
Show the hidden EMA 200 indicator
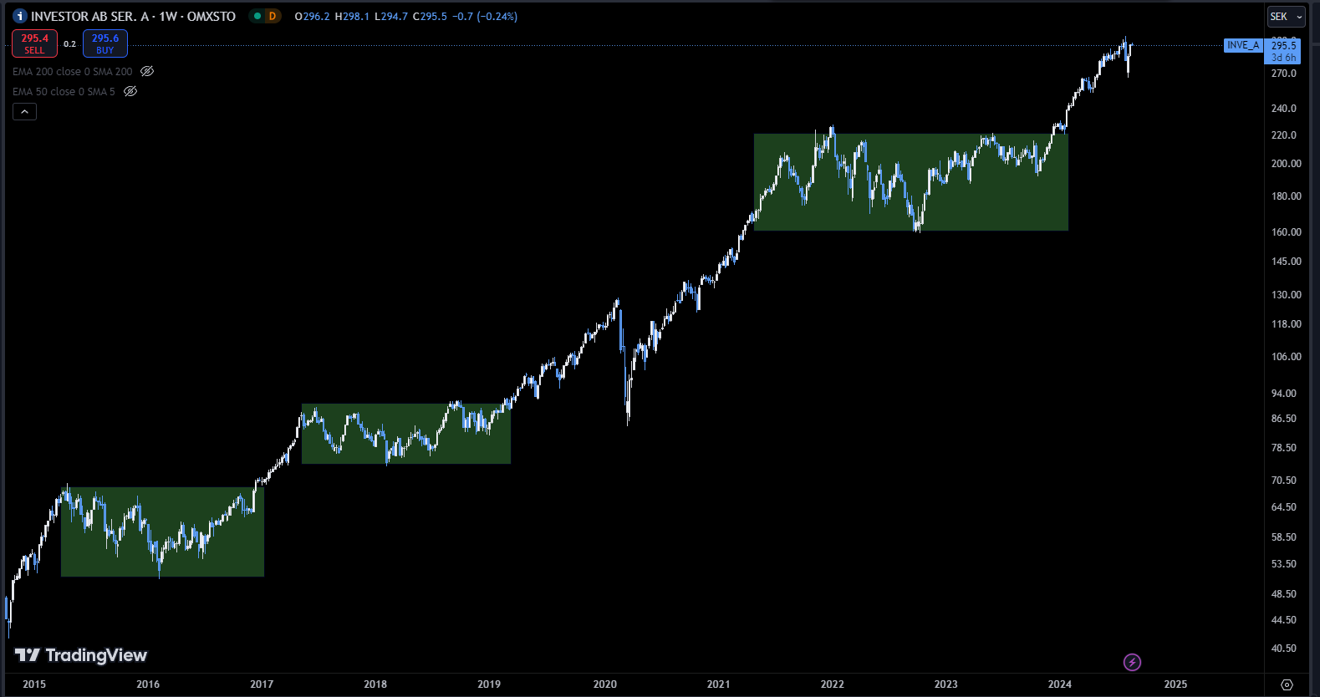(147, 72)
